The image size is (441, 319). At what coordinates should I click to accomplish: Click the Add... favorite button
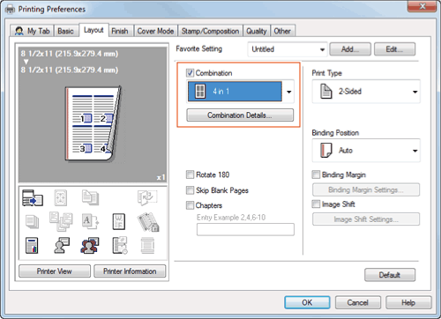pos(350,49)
